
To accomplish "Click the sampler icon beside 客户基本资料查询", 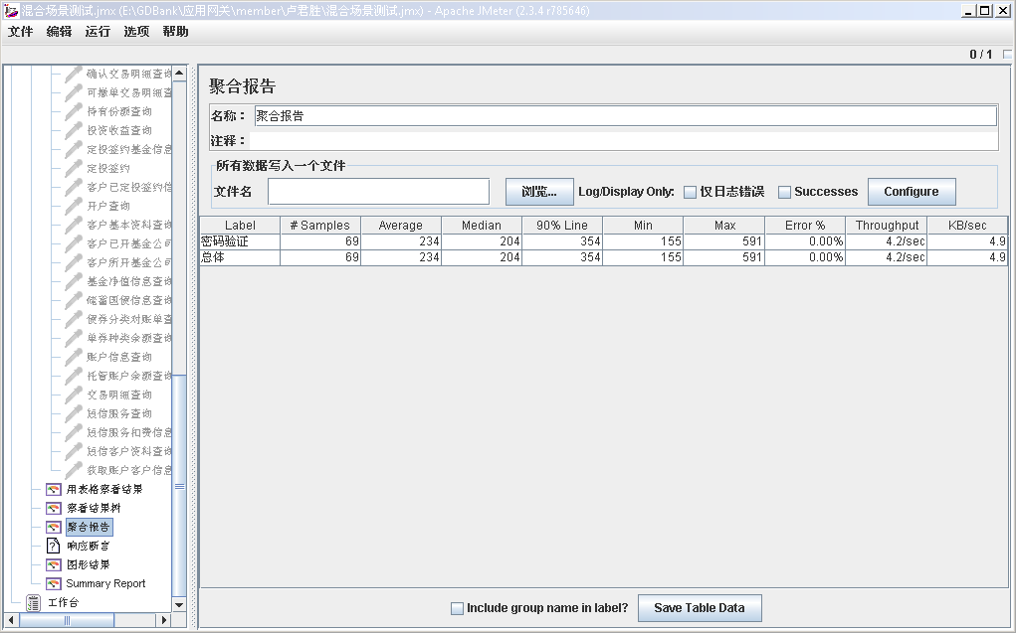I will [x=74, y=225].
